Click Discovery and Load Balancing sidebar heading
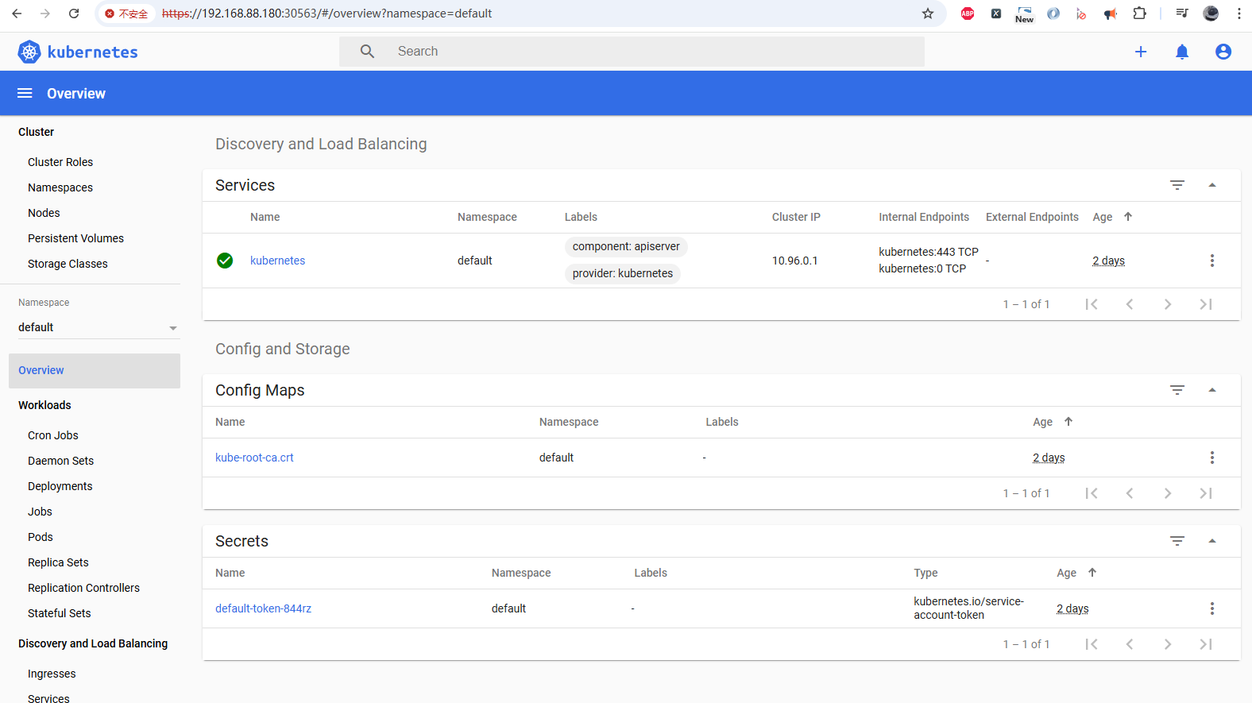Viewport: 1252px width, 703px height. (x=93, y=643)
